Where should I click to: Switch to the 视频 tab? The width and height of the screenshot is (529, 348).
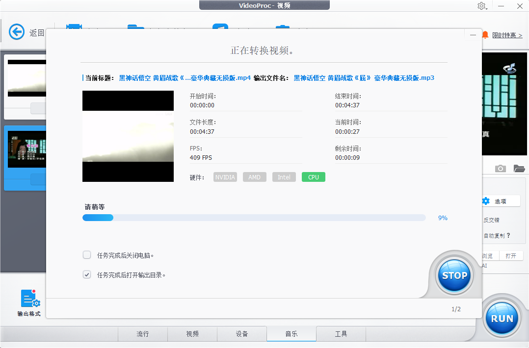(x=192, y=334)
